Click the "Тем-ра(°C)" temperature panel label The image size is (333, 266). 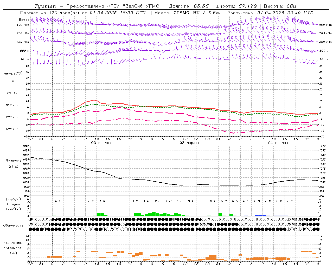[x=12, y=74]
